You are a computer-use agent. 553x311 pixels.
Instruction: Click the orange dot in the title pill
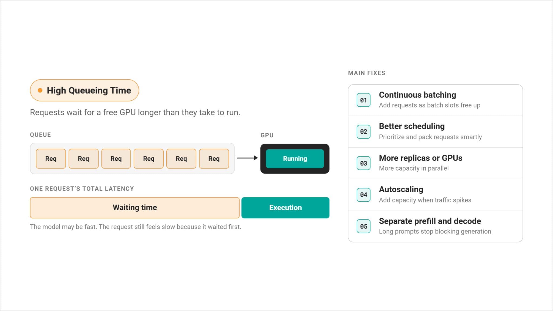[x=40, y=90]
